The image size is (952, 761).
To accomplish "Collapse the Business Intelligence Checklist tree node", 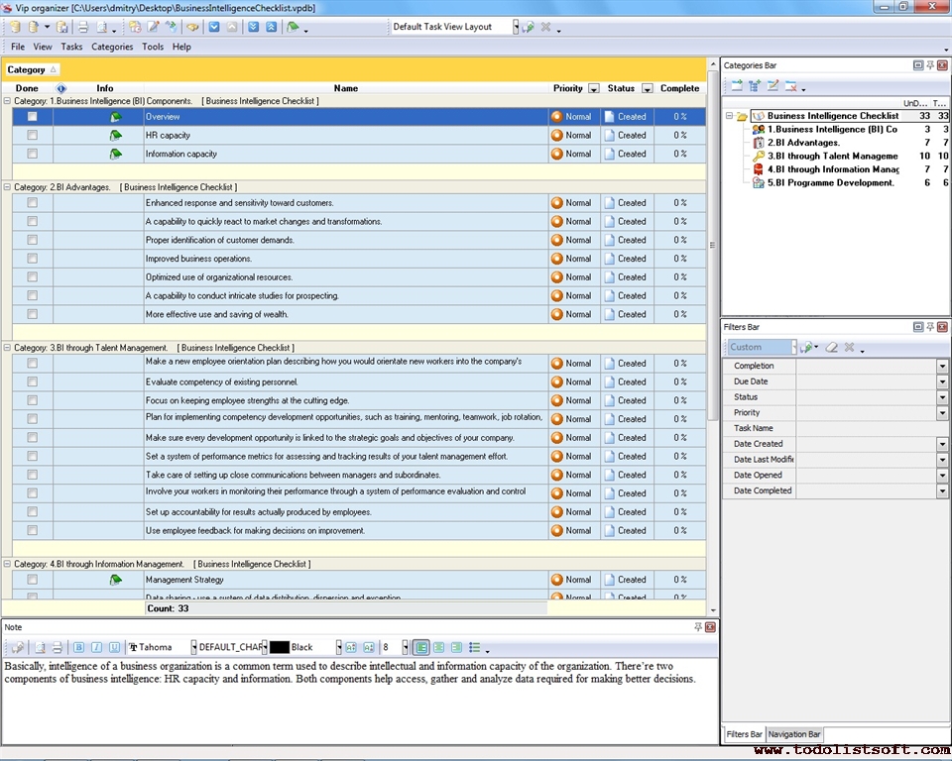I will click(730, 116).
